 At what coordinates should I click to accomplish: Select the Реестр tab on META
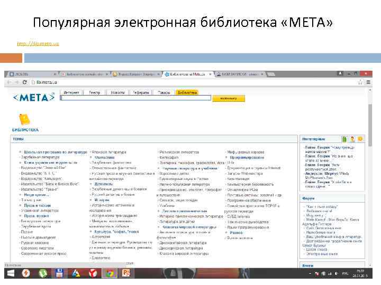(95, 92)
